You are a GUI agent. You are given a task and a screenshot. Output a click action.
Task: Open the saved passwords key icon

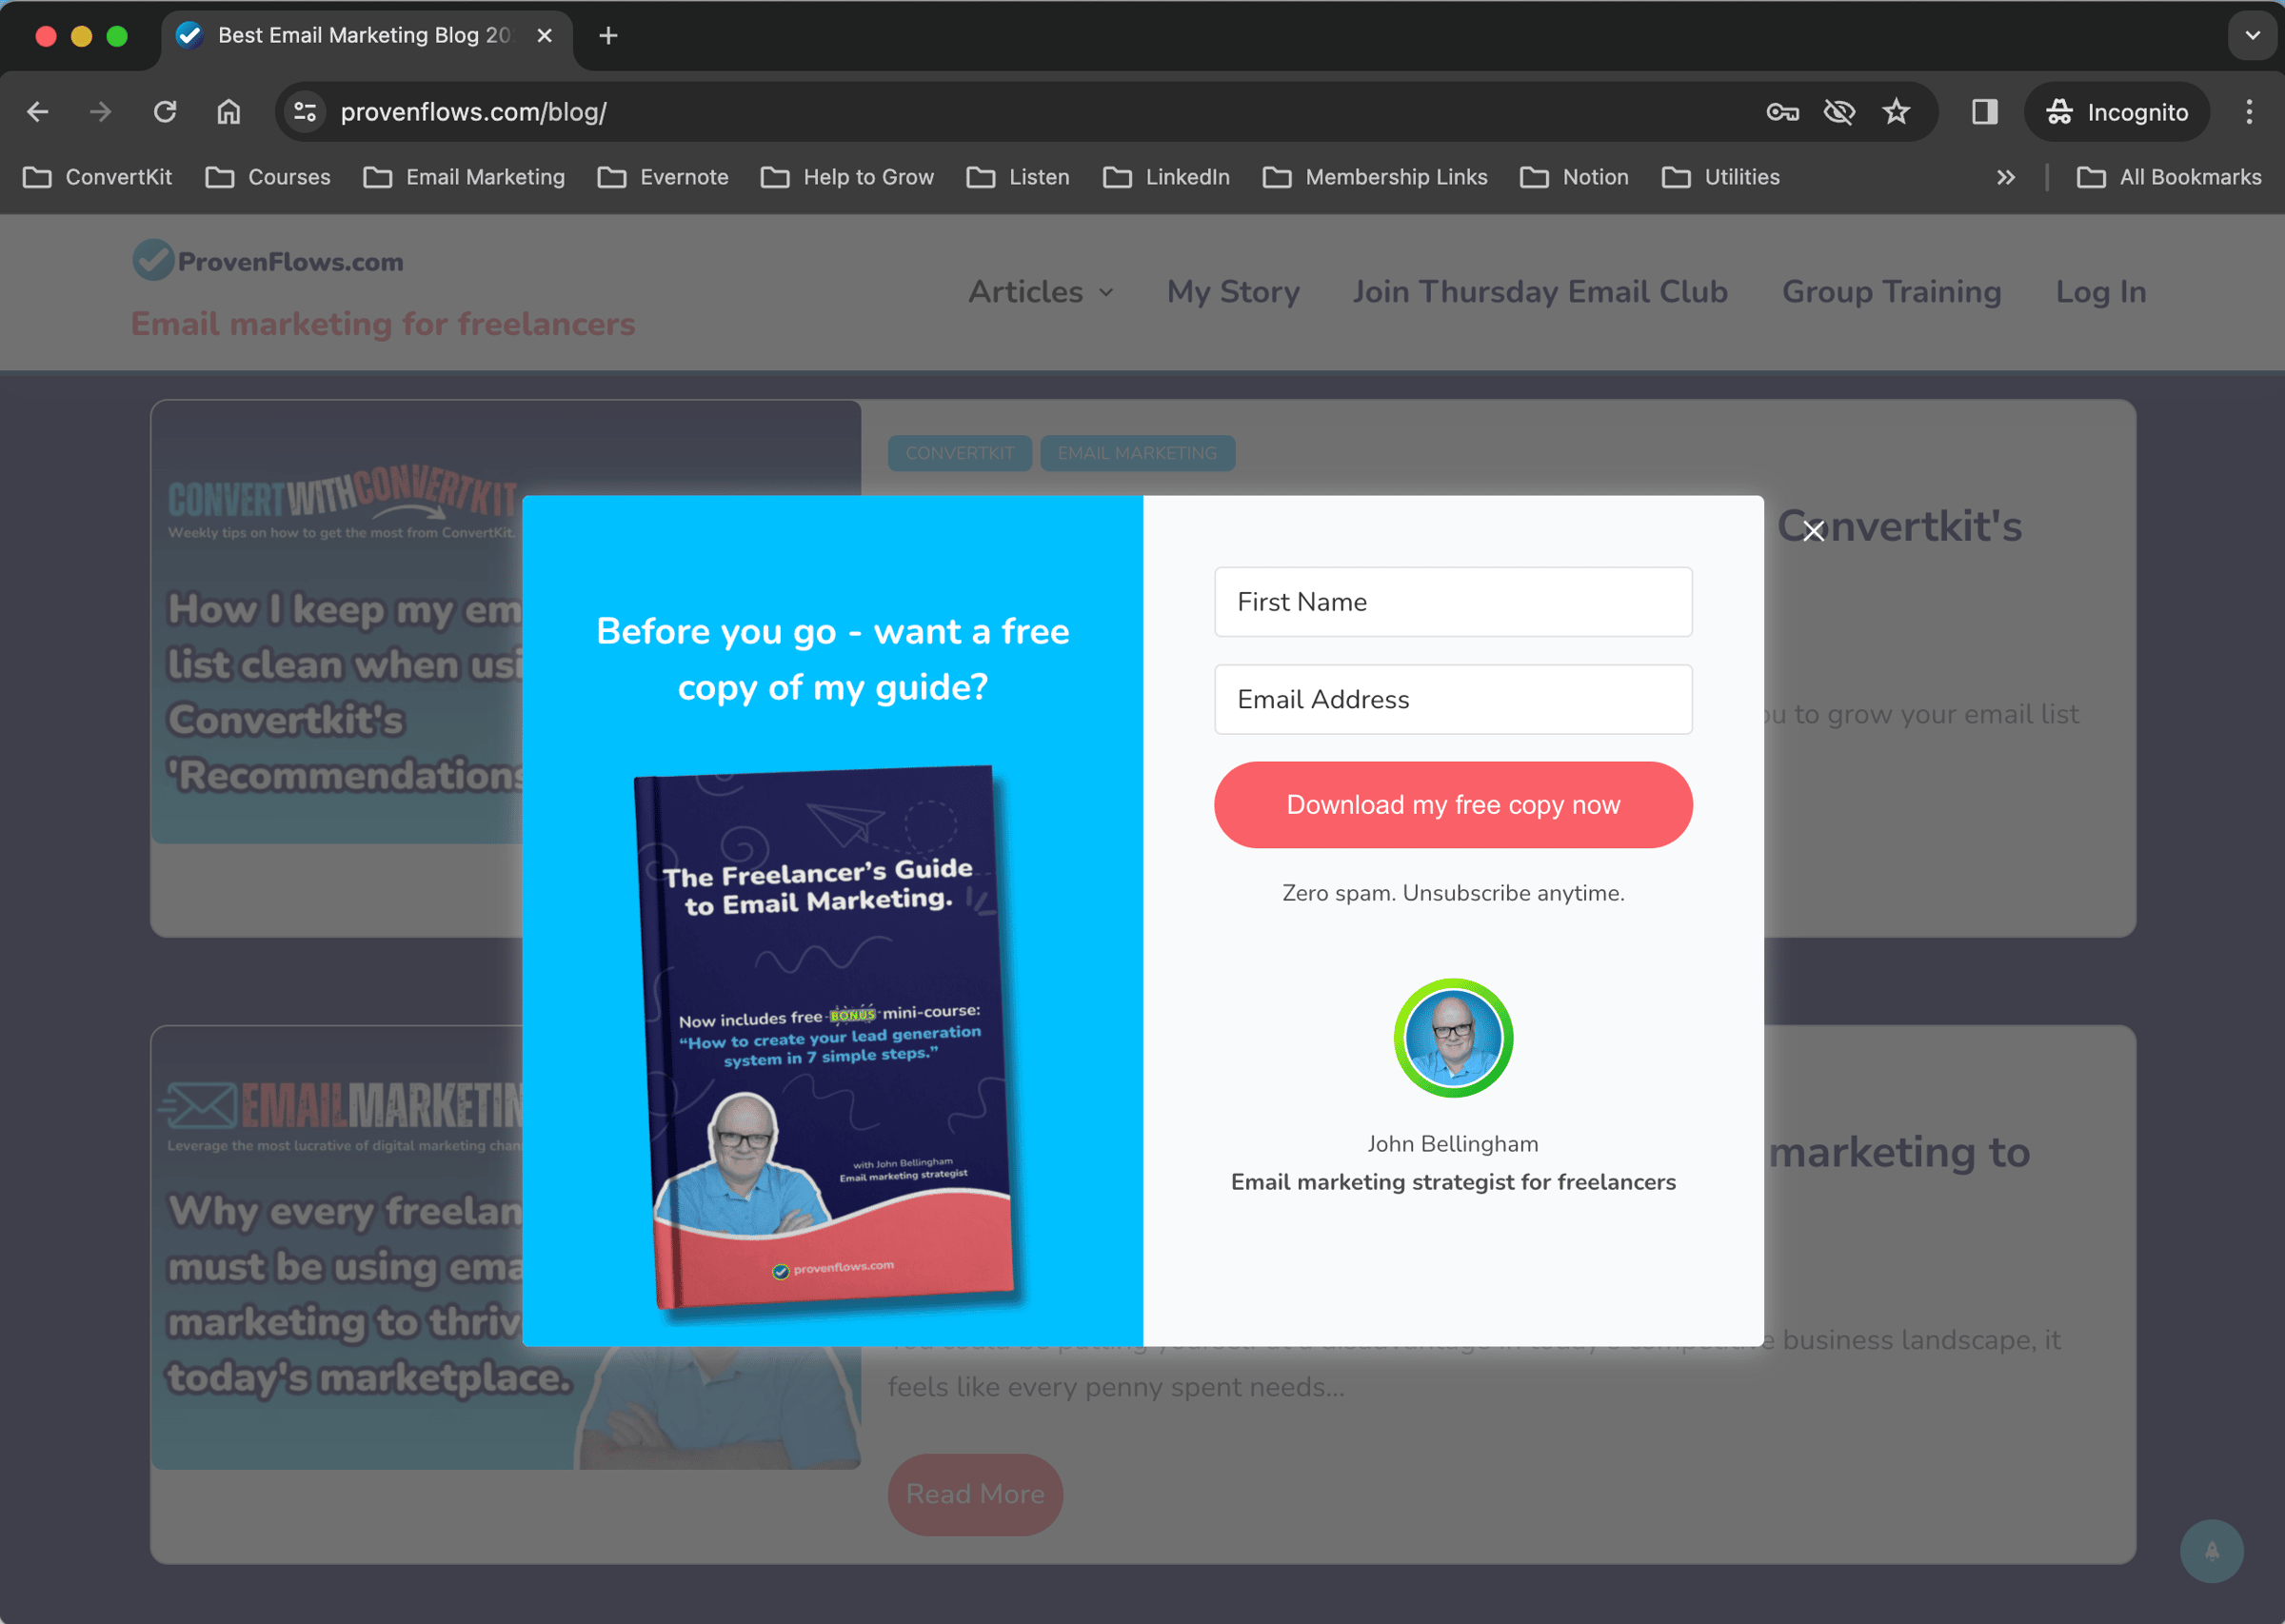tap(1782, 112)
